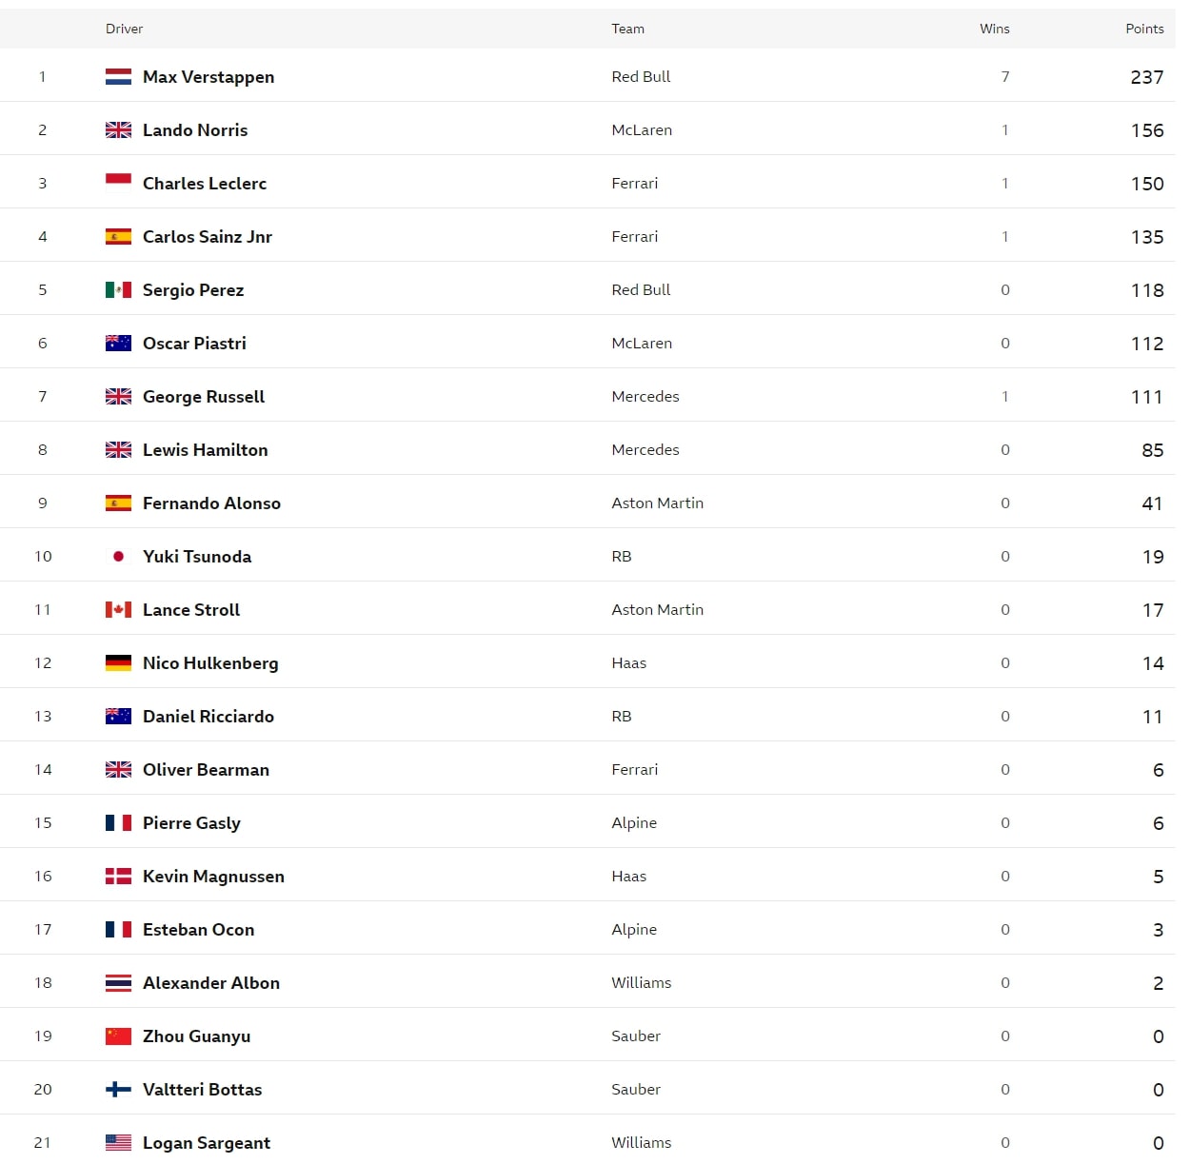The image size is (1191, 1164).
Task: Open driver name Lewis Hamilton
Action: point(206,450)
